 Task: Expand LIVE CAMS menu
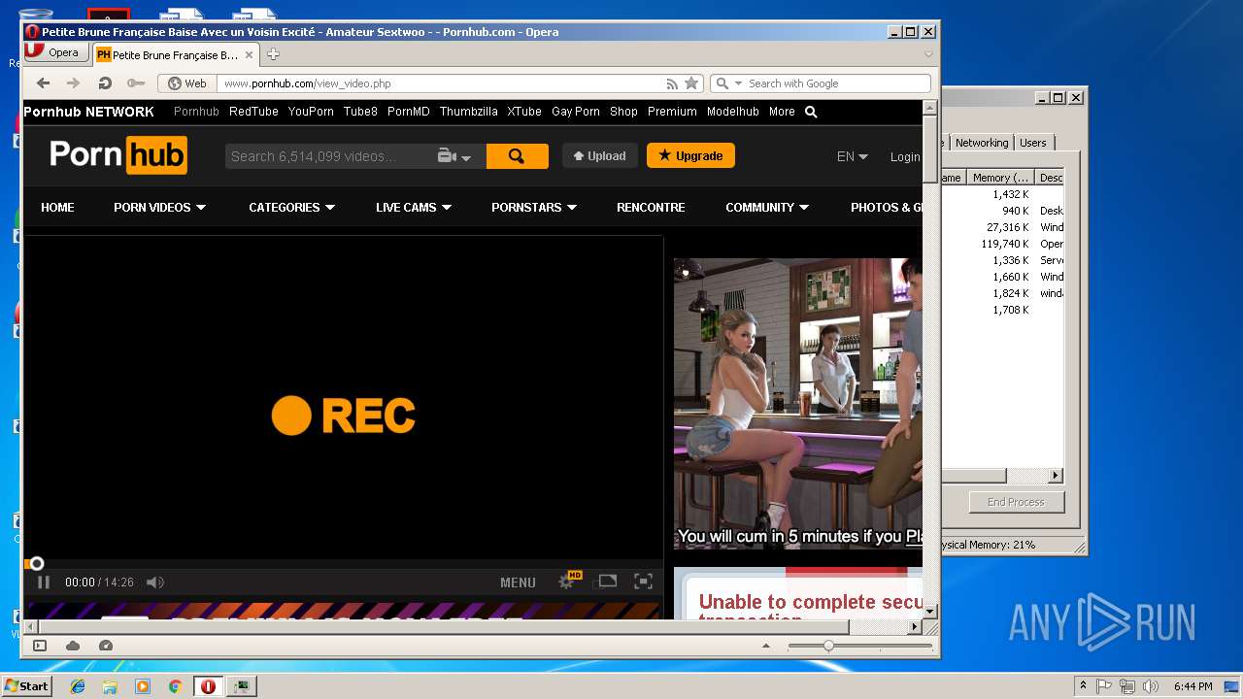pos(414,207)
